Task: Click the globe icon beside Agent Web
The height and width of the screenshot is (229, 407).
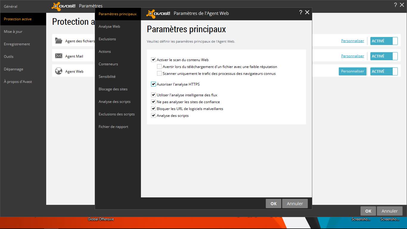Action: tap(58, 71)
